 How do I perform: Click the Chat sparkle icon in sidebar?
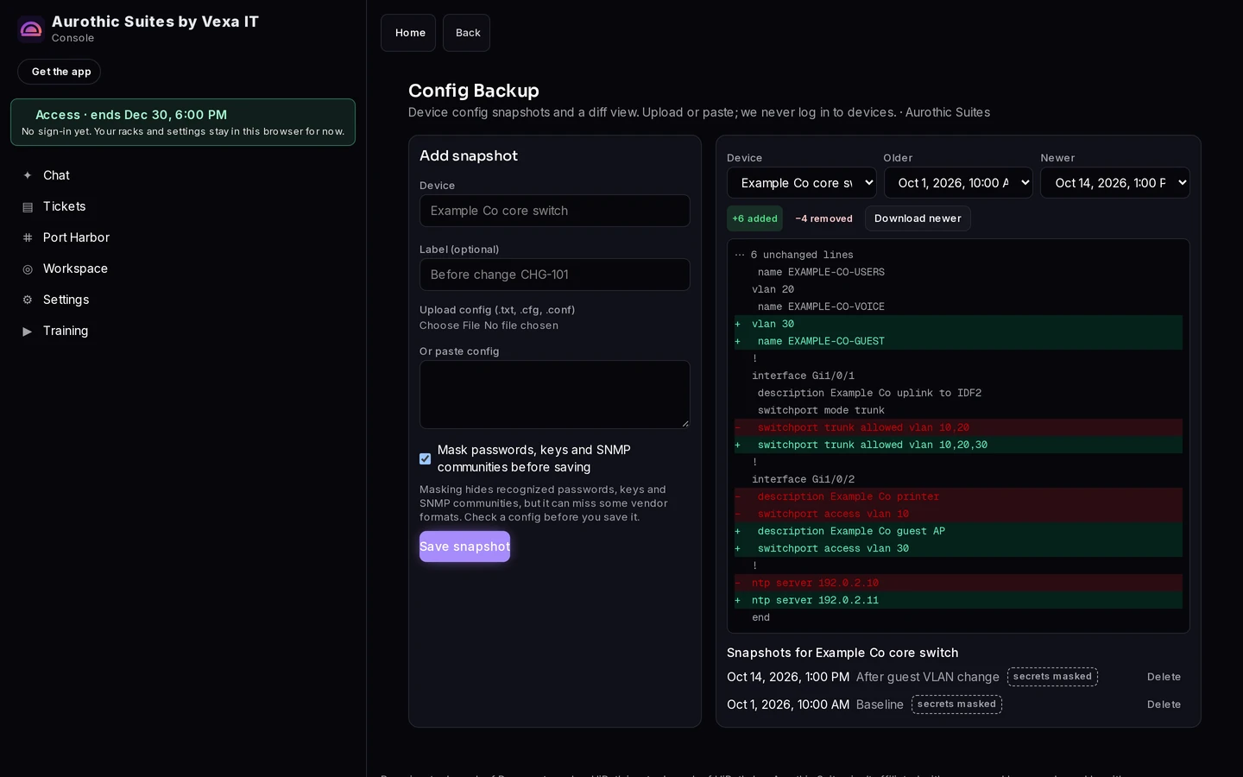(x=28, y=175)
